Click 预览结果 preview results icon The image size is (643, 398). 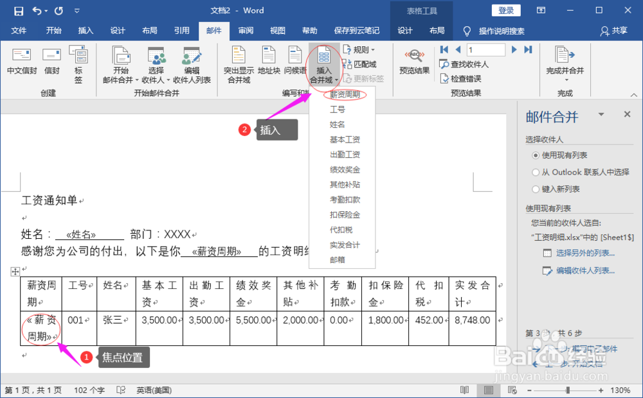pos(415,62)
